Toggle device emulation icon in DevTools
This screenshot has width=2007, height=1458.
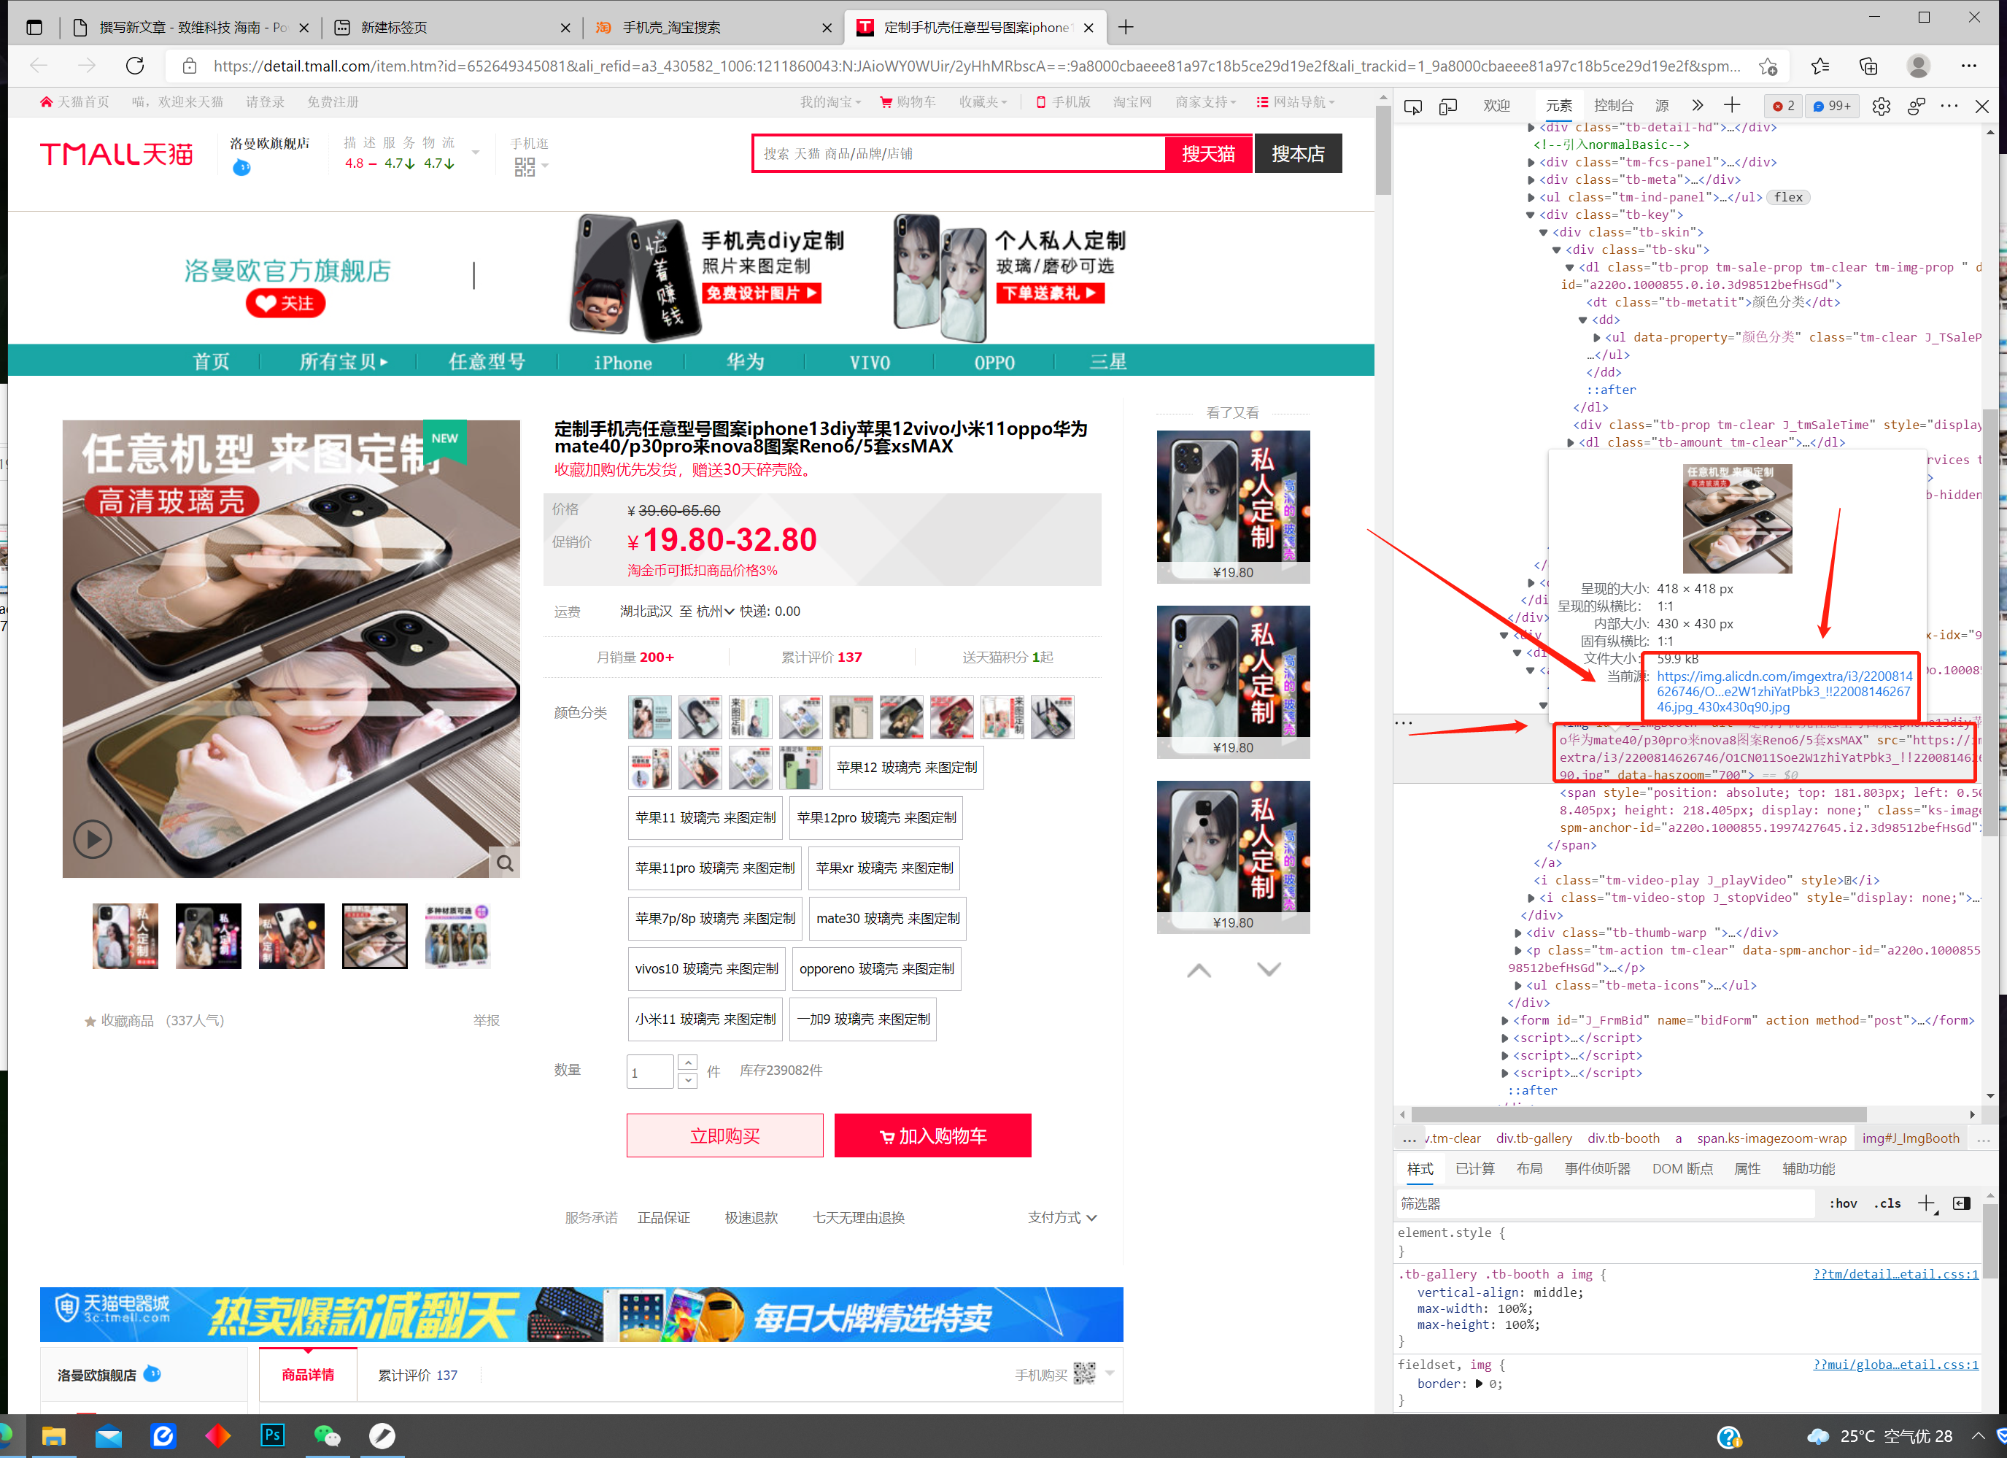[1449, 107]
